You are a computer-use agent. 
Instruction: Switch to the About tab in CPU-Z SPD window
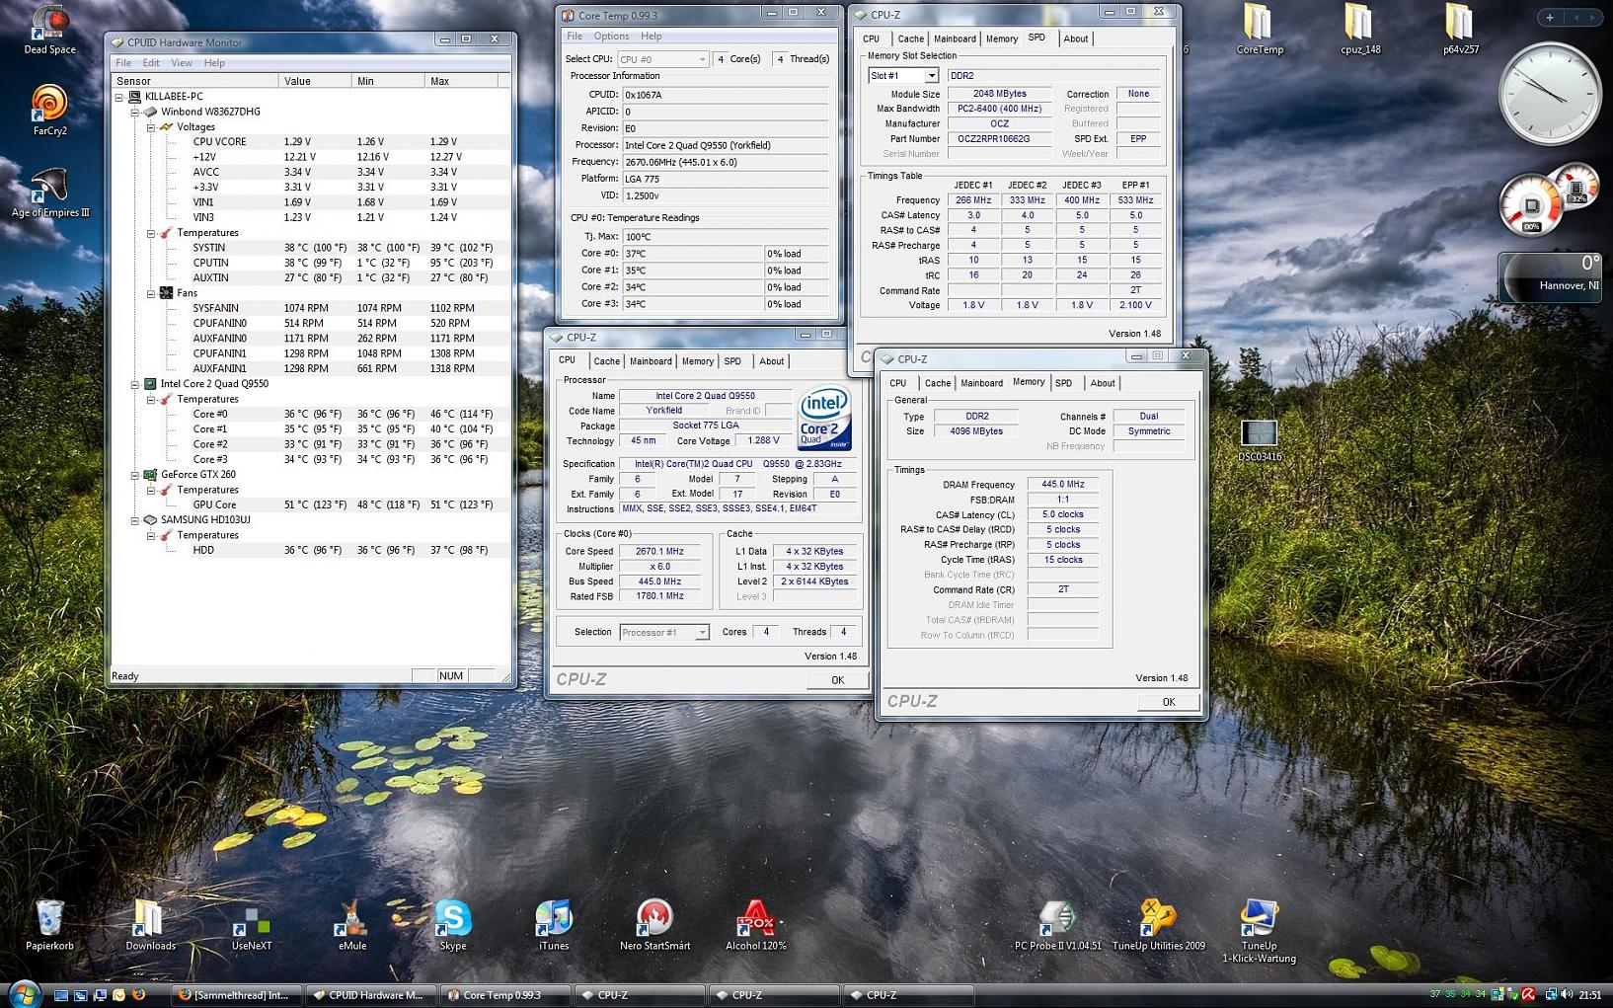pos(1075,39)
